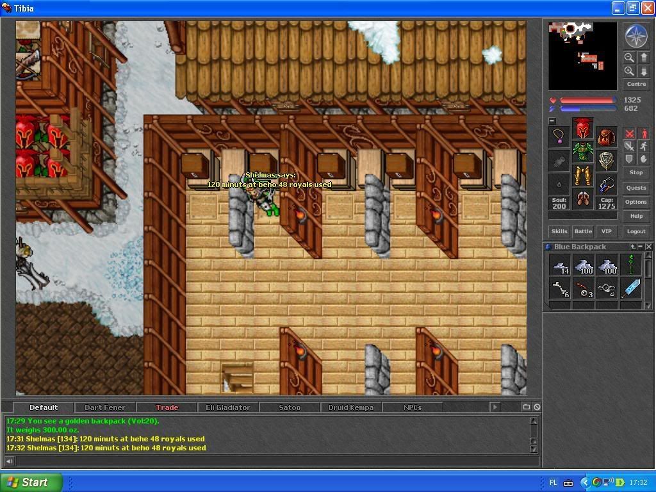Open the Trade chat channel tab

[x=167, y=407]
